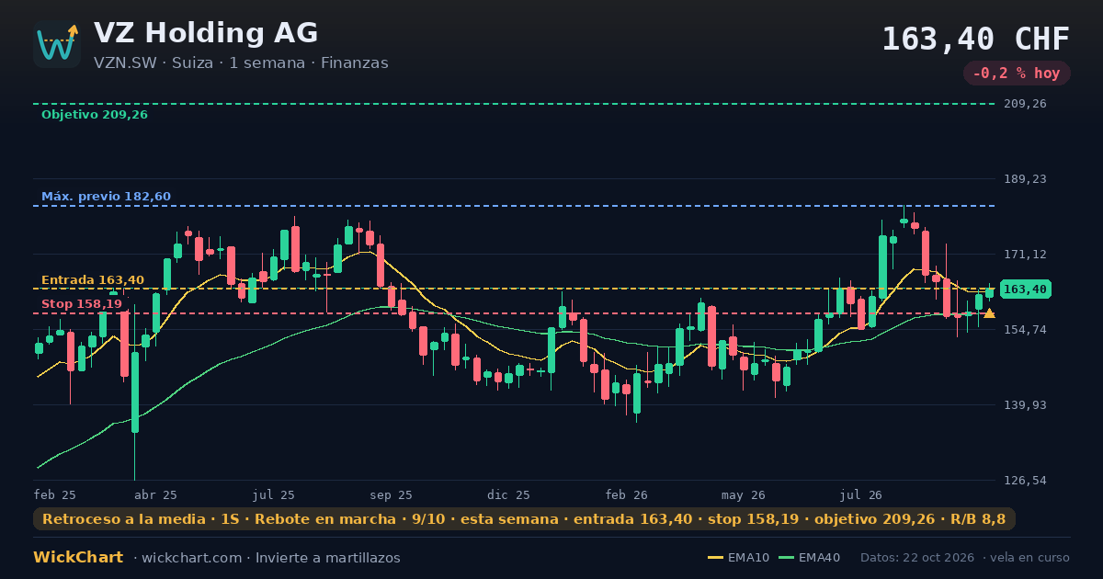Click the 171,12 price axis value

coord(1025,255)
